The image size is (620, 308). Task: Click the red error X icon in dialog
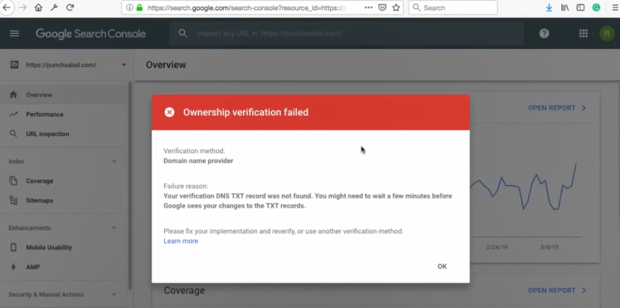170,112
